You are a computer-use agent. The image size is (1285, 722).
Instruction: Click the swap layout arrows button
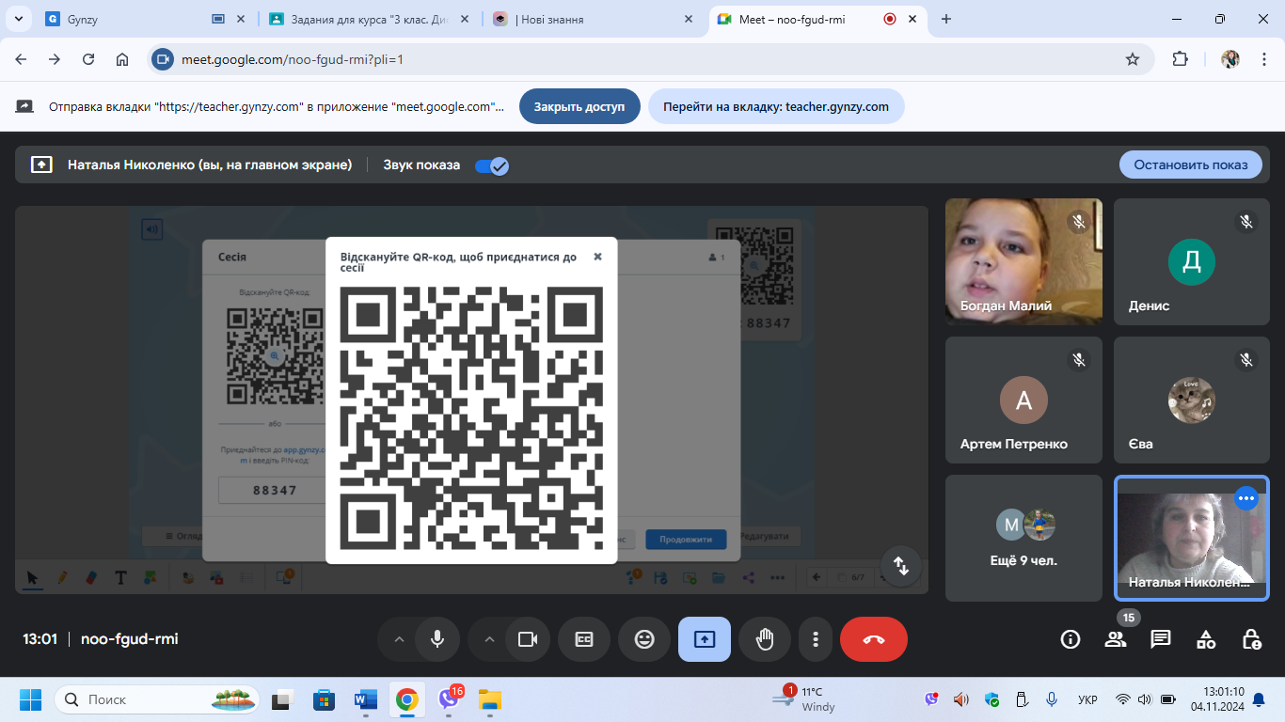click(x=901, y=566)
